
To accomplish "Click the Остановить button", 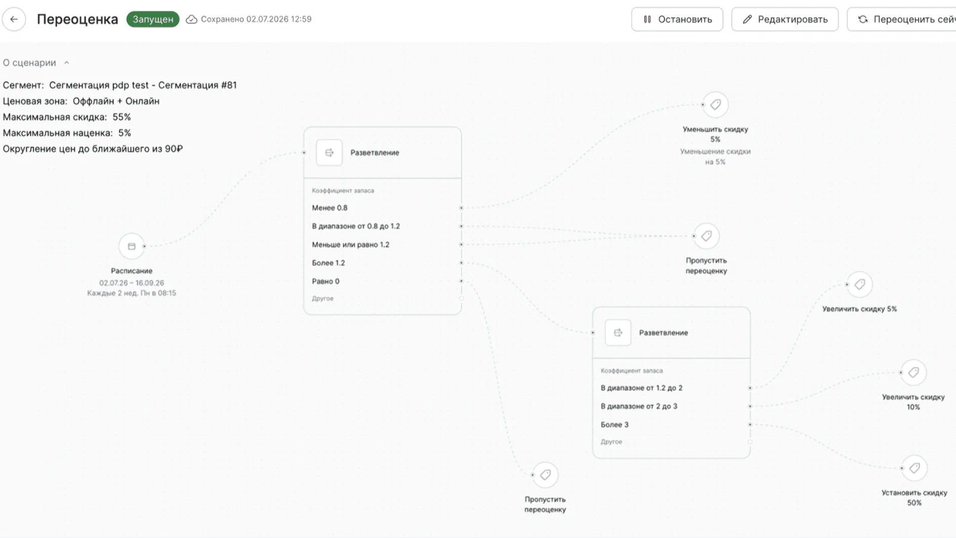I will click(677, 19).
